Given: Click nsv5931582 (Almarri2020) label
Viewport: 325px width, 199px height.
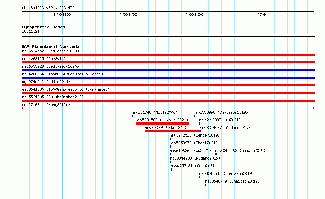Looking at the screenshot, I should tap(162, 120).
